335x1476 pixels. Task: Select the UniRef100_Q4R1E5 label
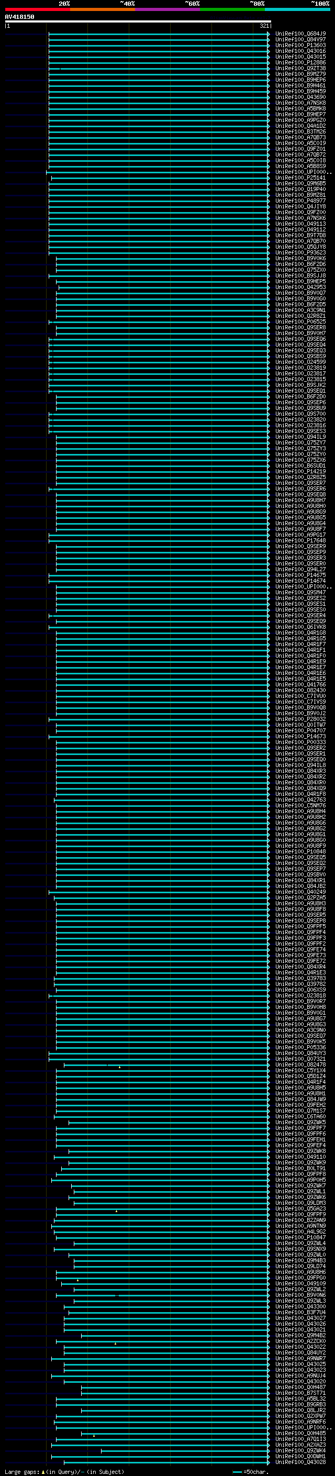300,679
